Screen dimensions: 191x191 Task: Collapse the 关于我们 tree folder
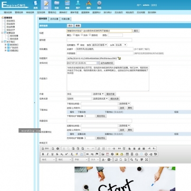(2, 42)
